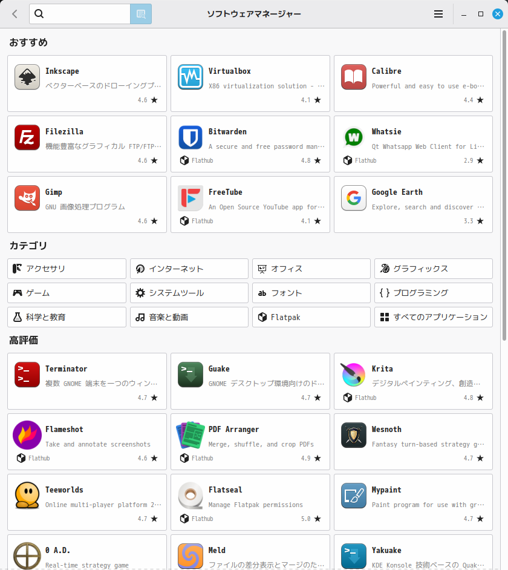Open the Teeworlds smiley icon
508x570 pixels.
27,496
